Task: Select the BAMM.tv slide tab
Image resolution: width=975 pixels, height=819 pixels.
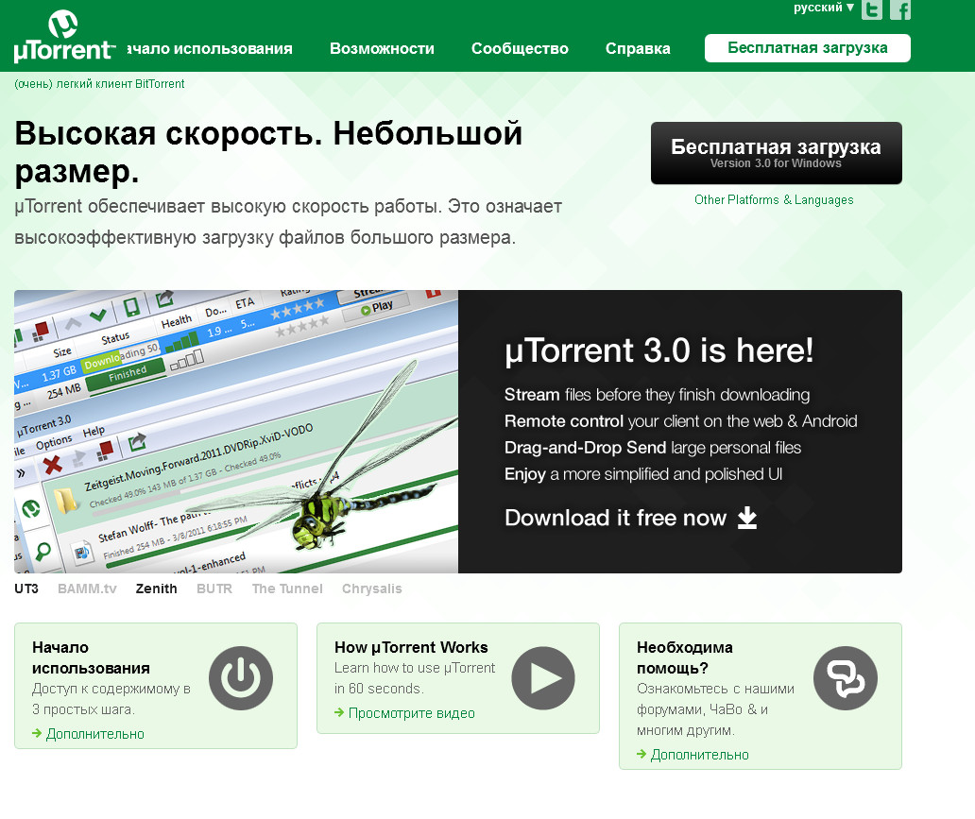Action: point(87,589)
